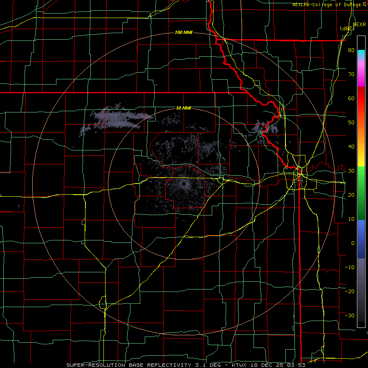This screenshot has height=368, width=368.
Task: Click the radar site dot at the map center
Action: coord(184,184)
